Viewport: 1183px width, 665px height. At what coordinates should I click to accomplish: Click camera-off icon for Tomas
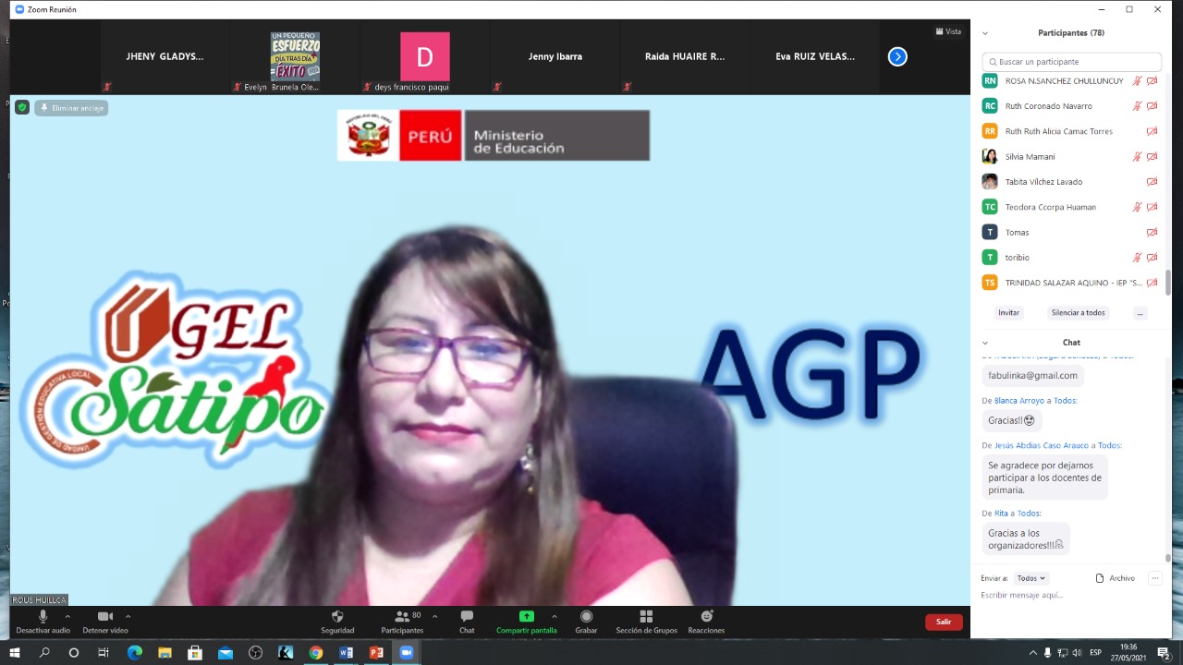[1152, 233]
